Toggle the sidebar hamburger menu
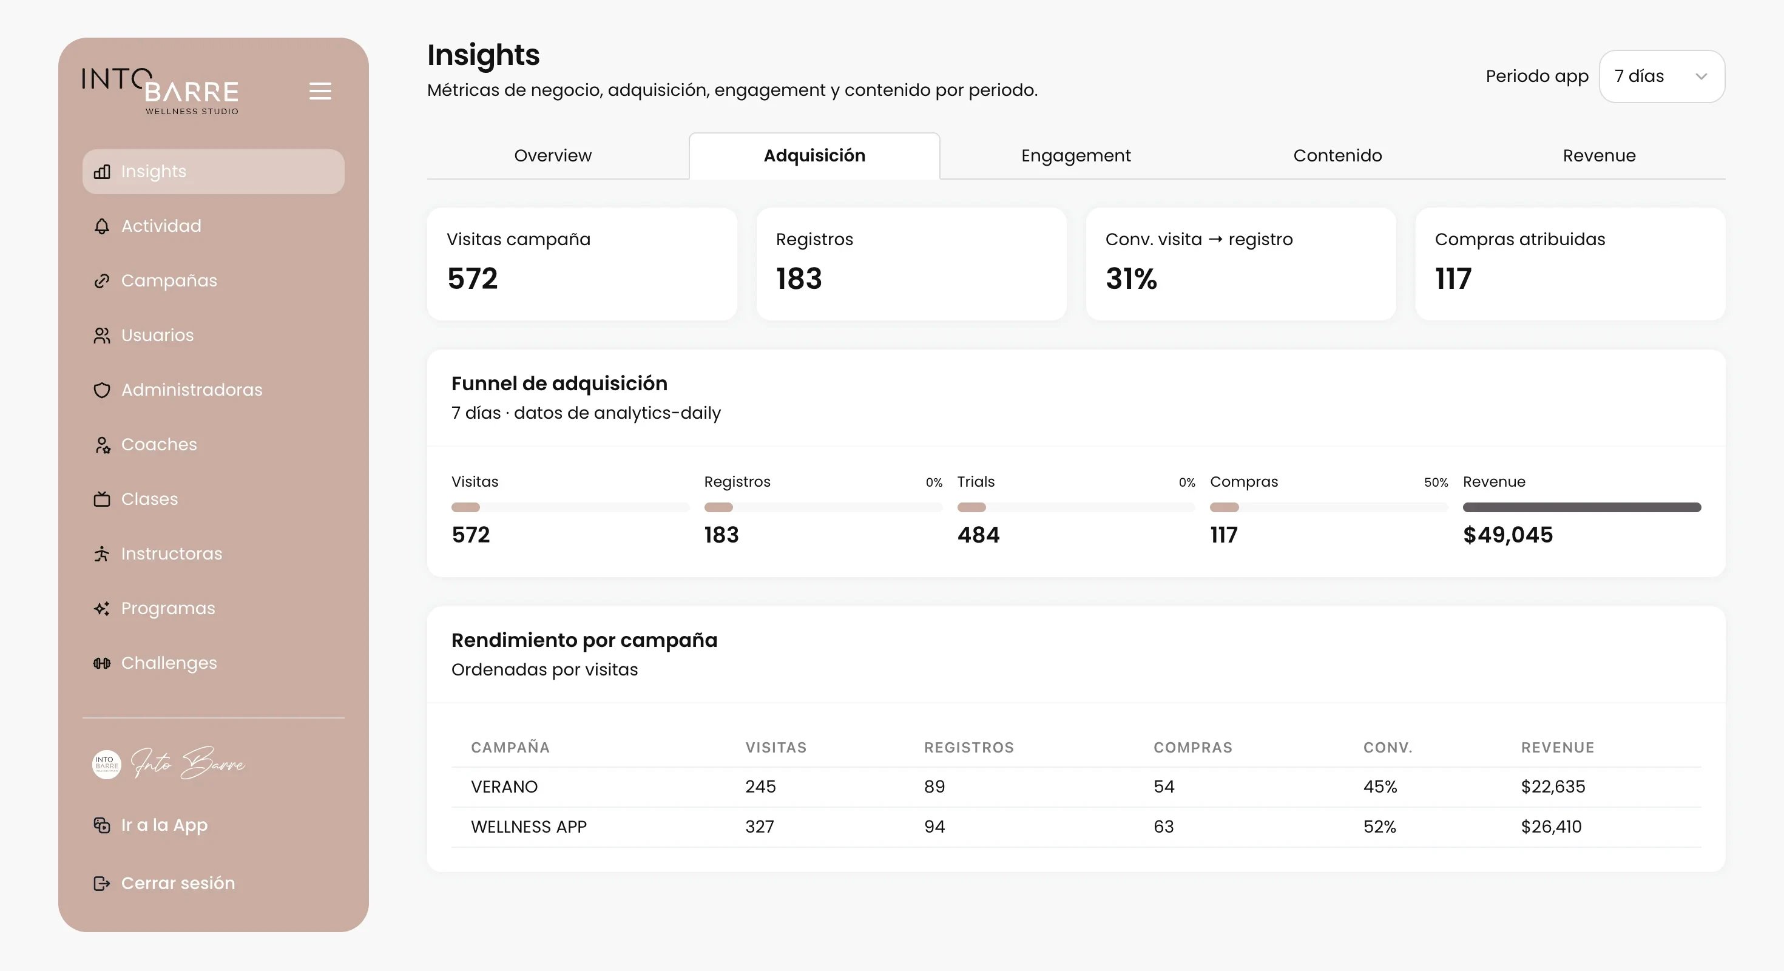 coord(320,92)
